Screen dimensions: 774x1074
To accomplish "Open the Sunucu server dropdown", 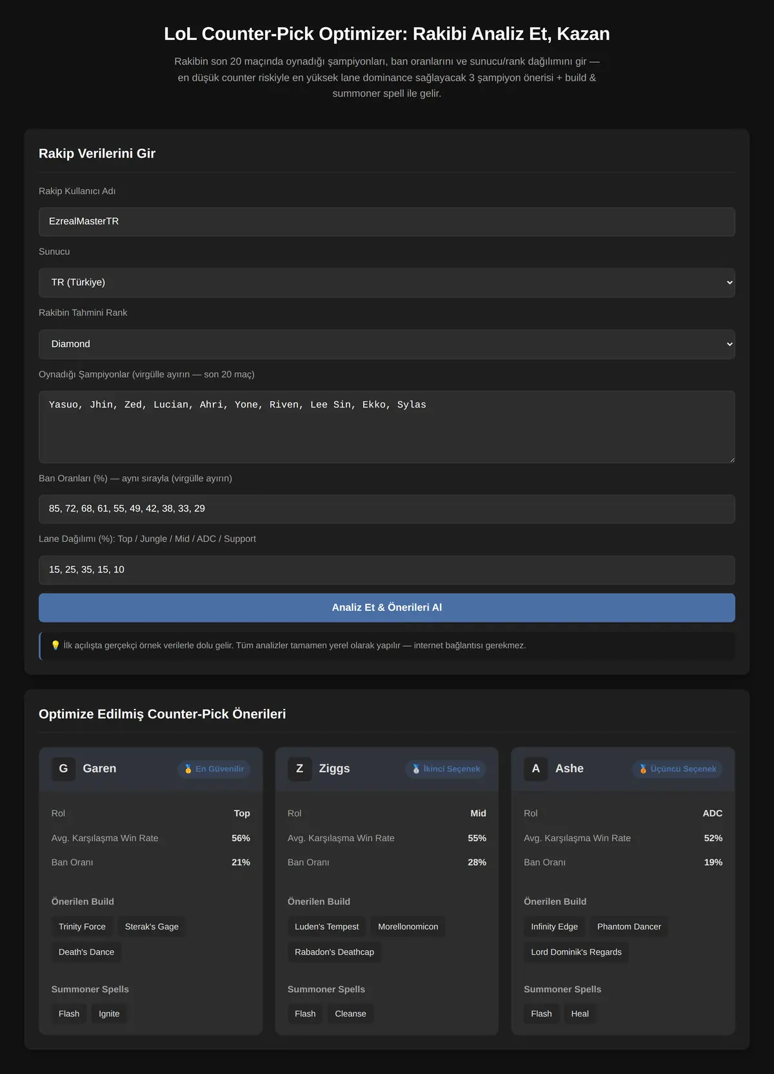I will click(x=387, y=283).
